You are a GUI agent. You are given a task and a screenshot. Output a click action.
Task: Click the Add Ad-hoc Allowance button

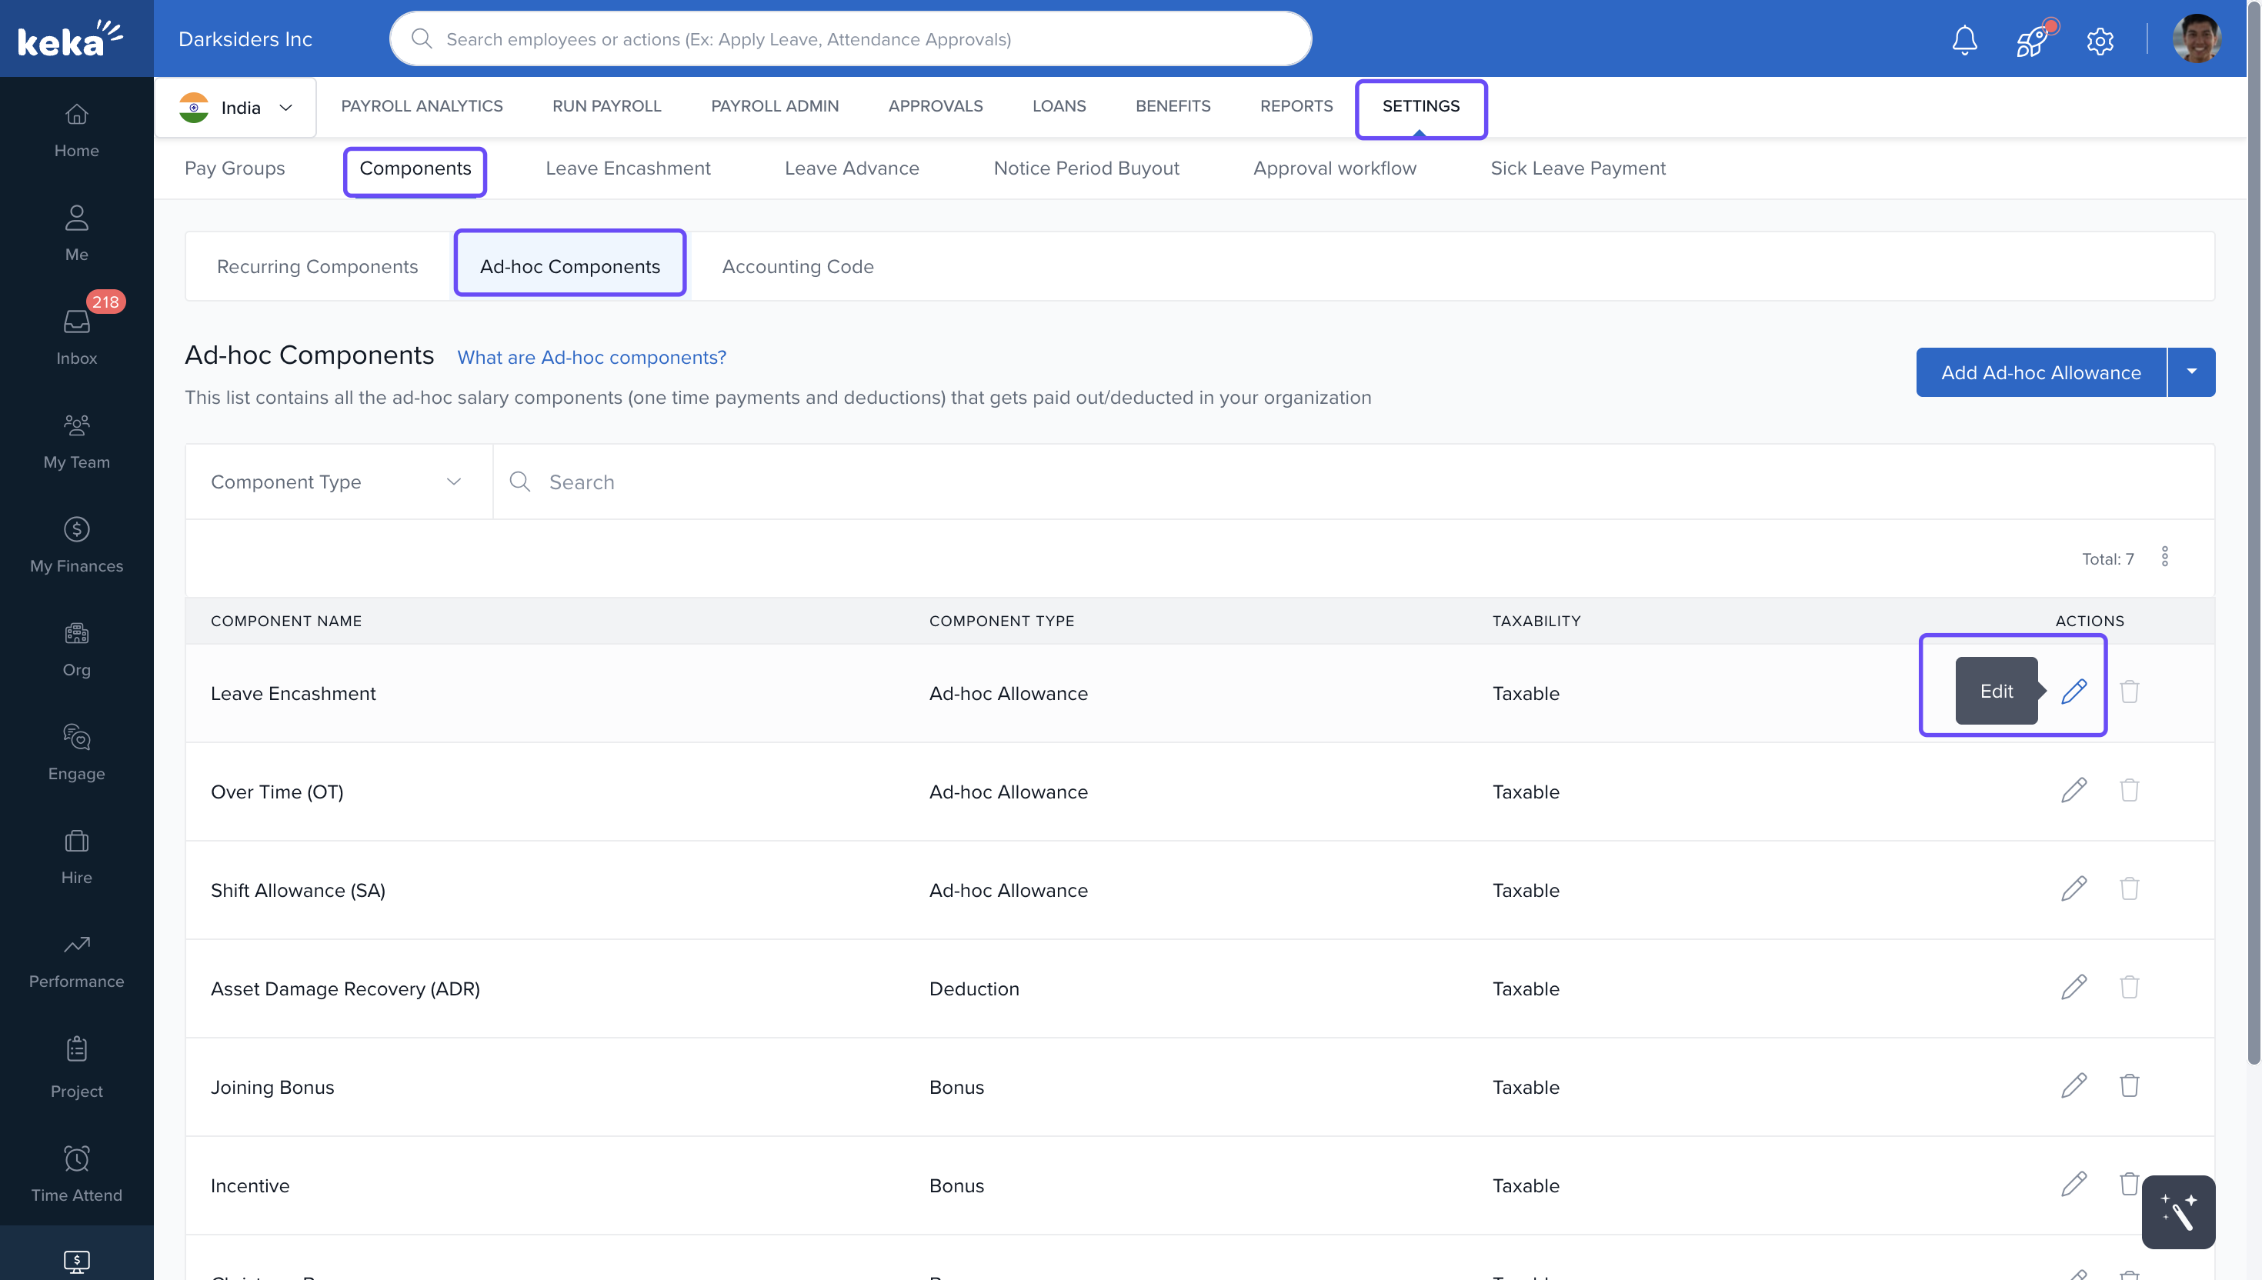click(x=2040, y=372)
